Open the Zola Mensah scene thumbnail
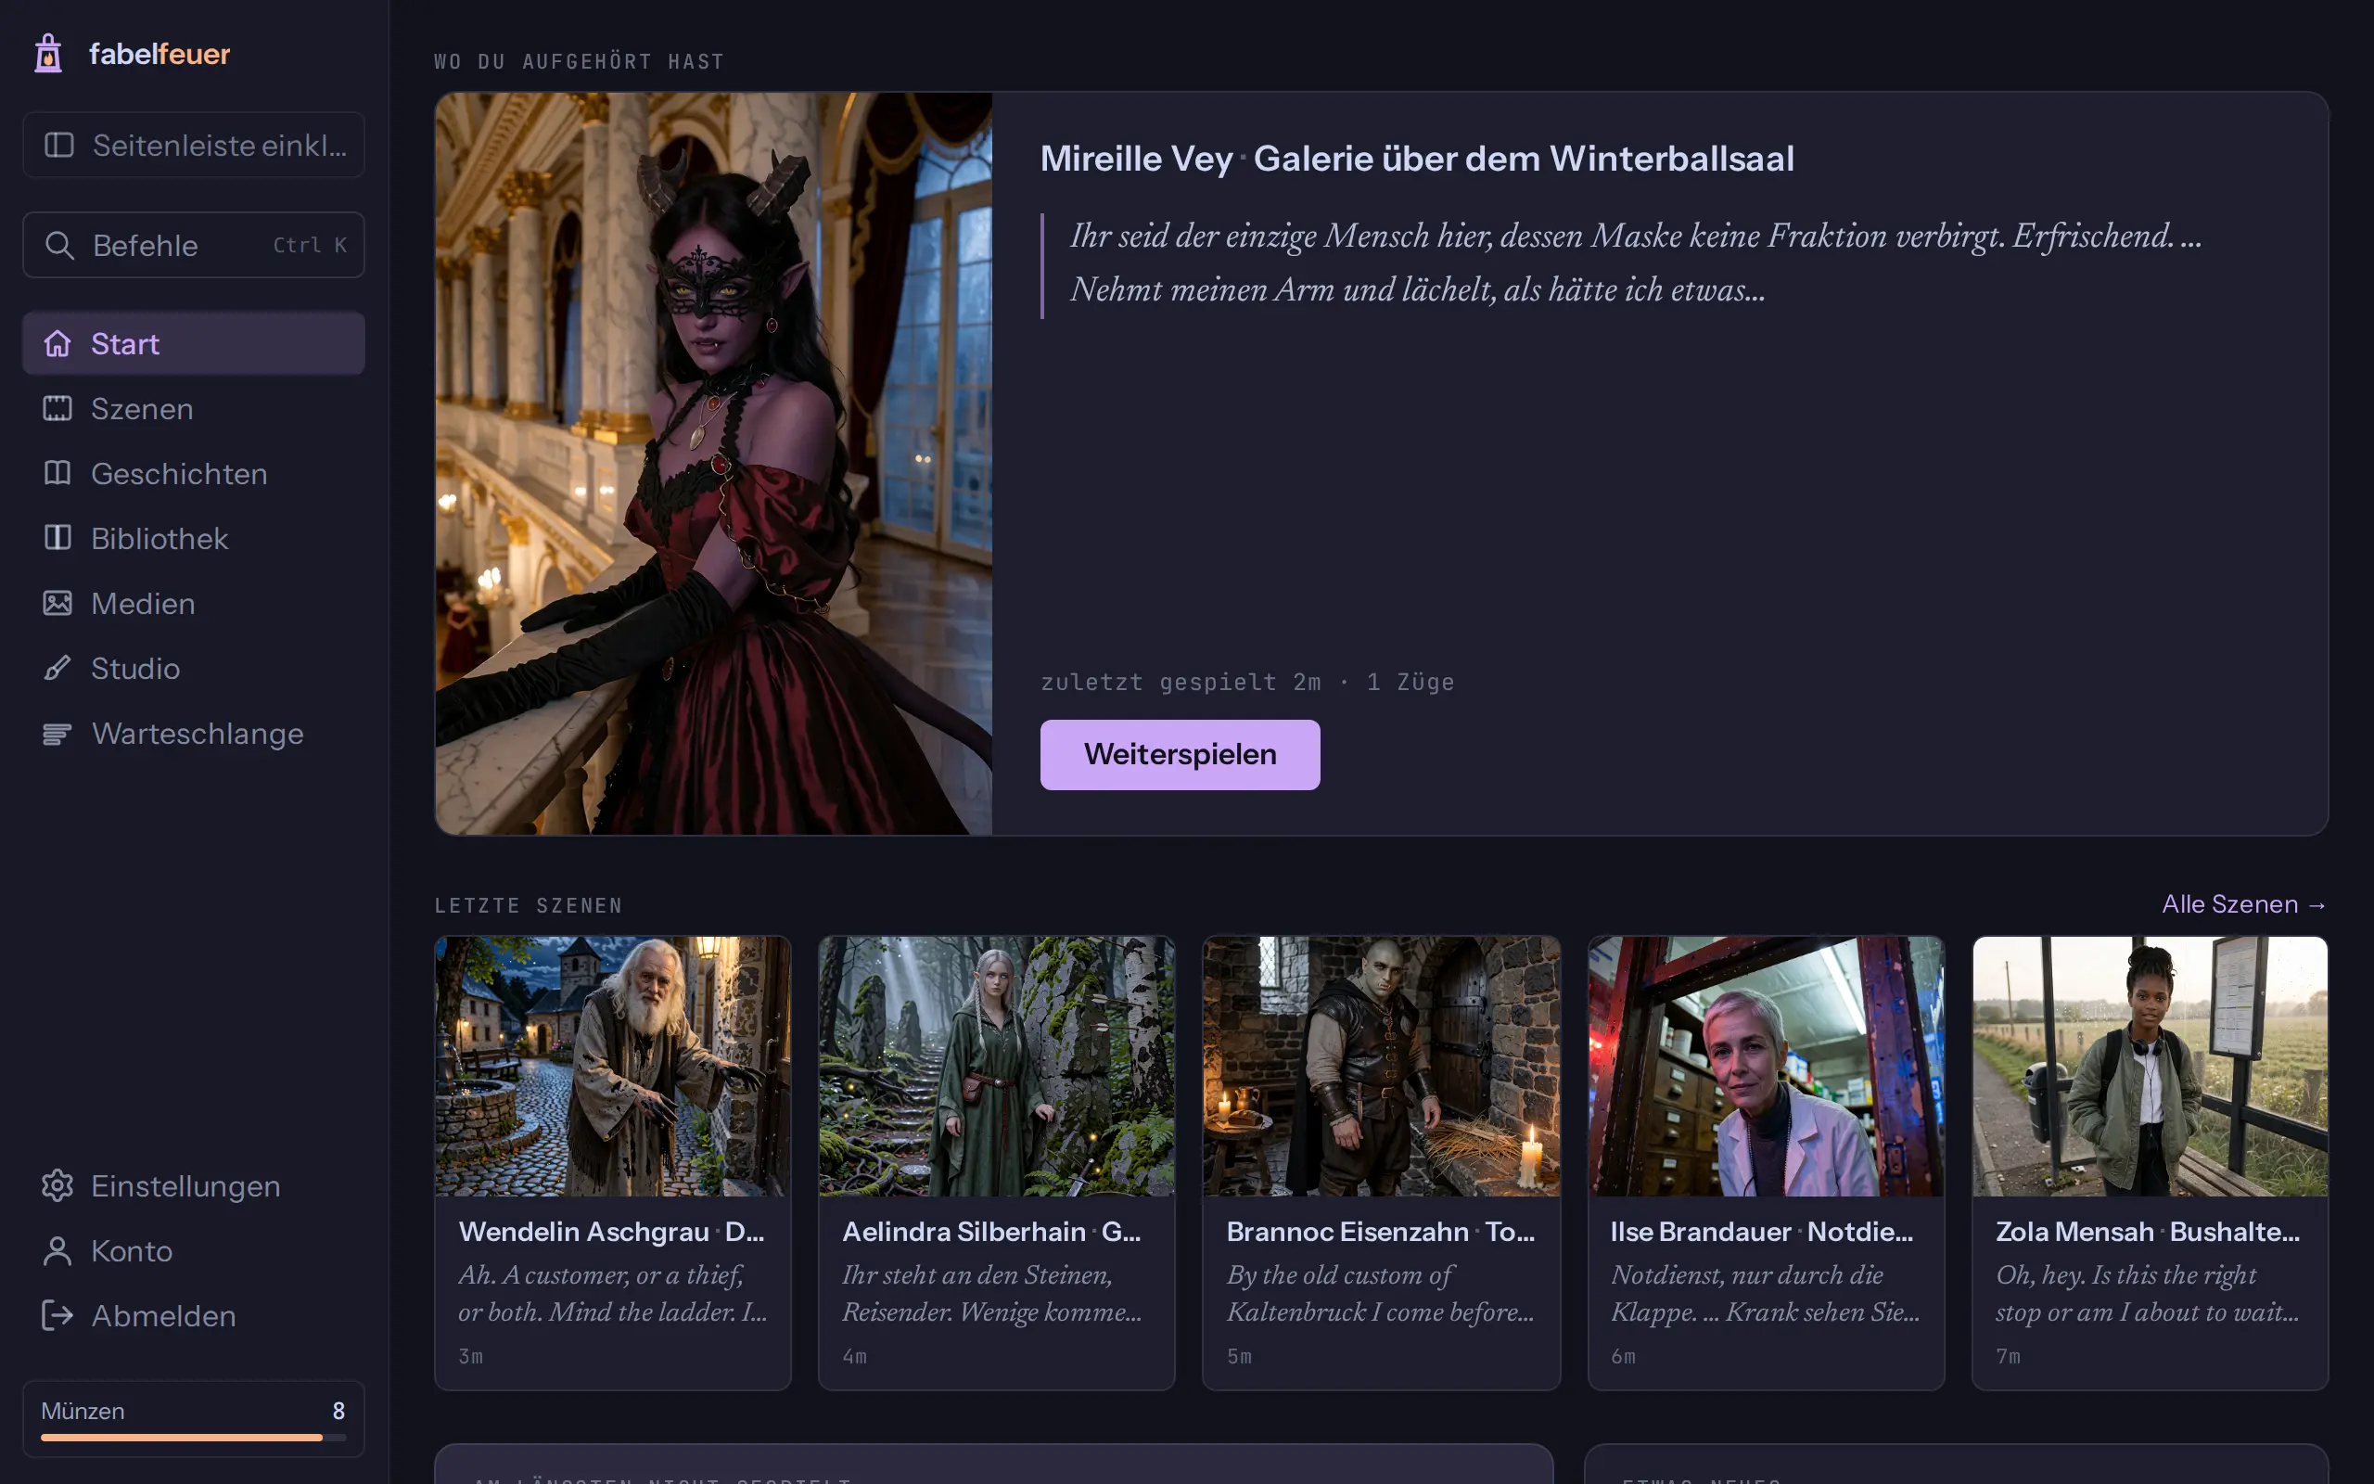This screenshot has height=1484, width=2374. [2151, 1066]
